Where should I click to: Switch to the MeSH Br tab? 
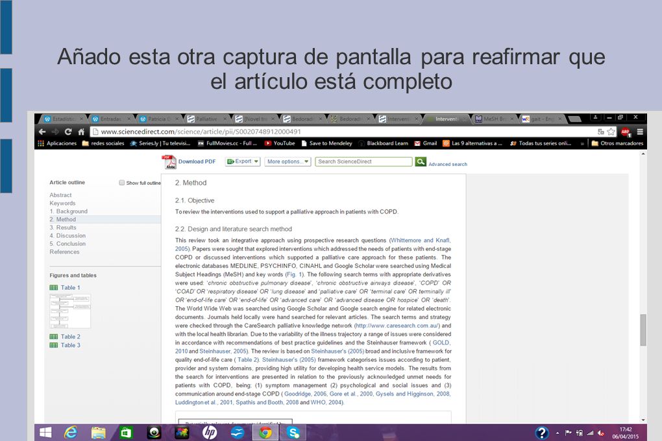click(494, 119)
